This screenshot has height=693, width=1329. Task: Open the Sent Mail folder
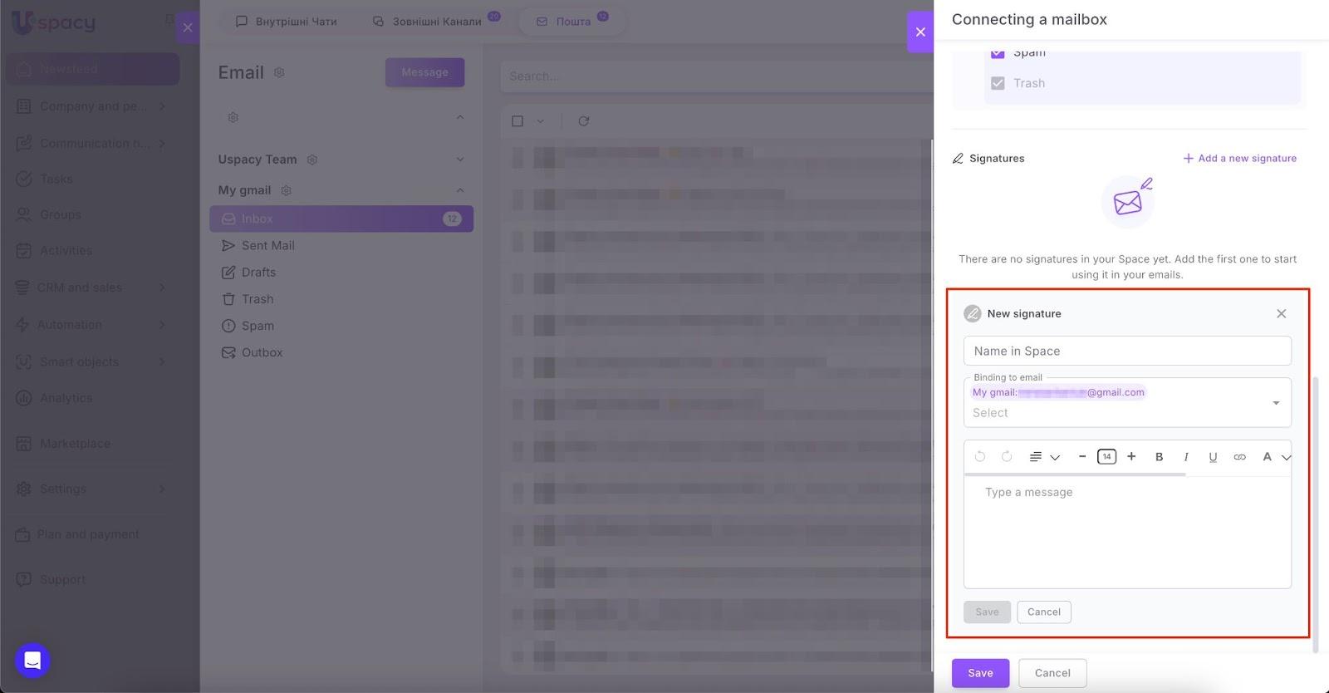click(267, 245)
